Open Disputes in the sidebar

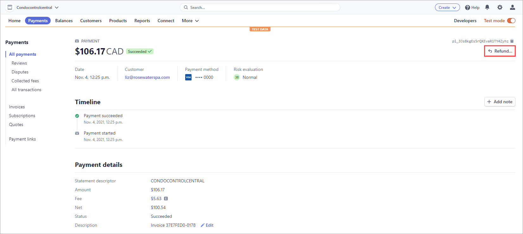pyautogui.click(x=20, y=72)
